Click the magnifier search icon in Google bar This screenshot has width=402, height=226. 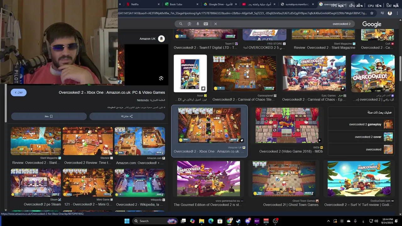(181, 24)
